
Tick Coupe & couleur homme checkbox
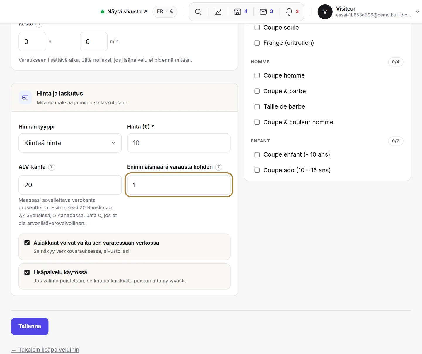point(257,122)
